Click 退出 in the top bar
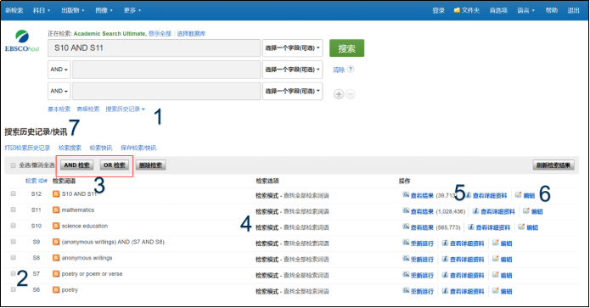590x308 pixels. point(573,10)
